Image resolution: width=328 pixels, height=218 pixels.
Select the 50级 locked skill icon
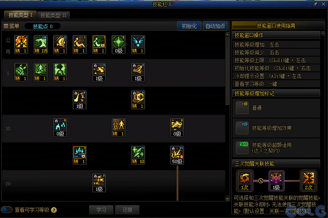[177, 155]
